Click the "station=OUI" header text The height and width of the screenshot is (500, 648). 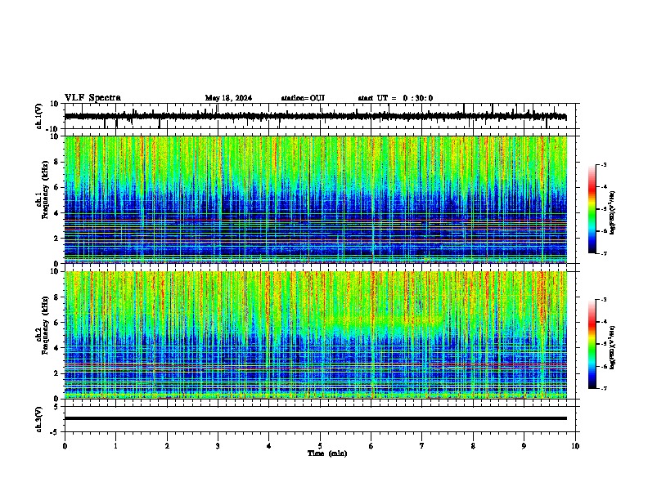[x=303, y=98]
